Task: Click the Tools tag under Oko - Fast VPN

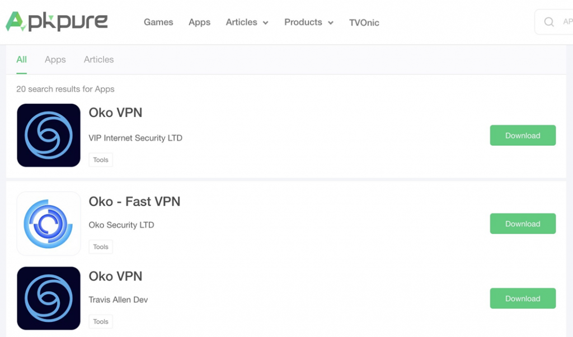Action: [101, 247]
